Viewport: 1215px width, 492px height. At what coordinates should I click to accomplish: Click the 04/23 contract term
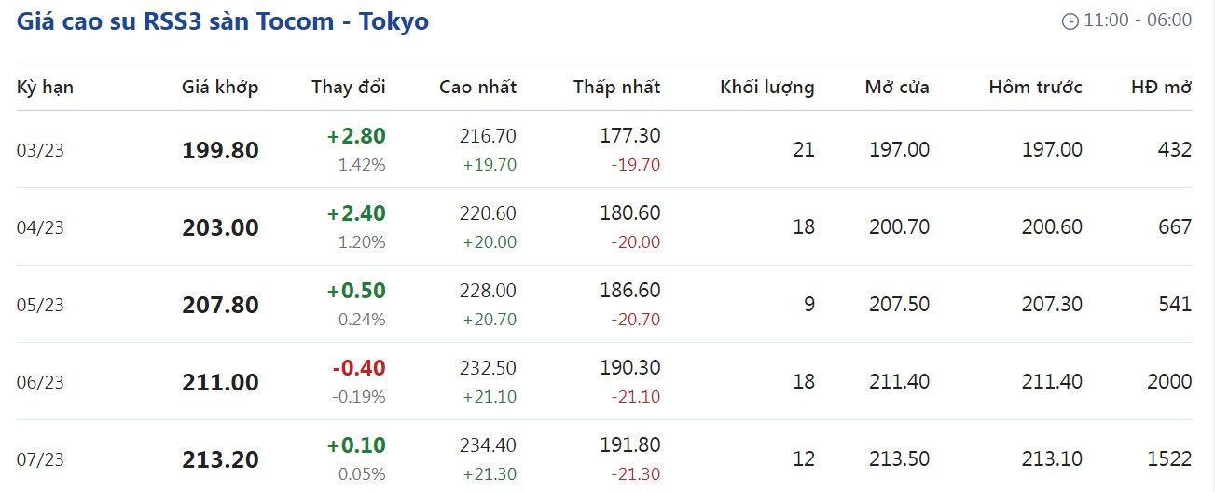(40, 227)
